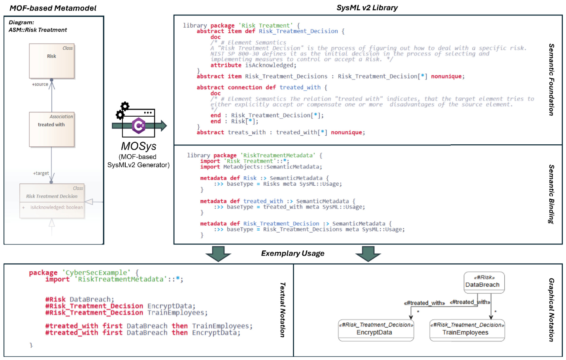Viewport: 566px width, 360px height.
Task: Select the Risk class box in the metamodel
Action: pyautogui.click(x=52, y=61)
